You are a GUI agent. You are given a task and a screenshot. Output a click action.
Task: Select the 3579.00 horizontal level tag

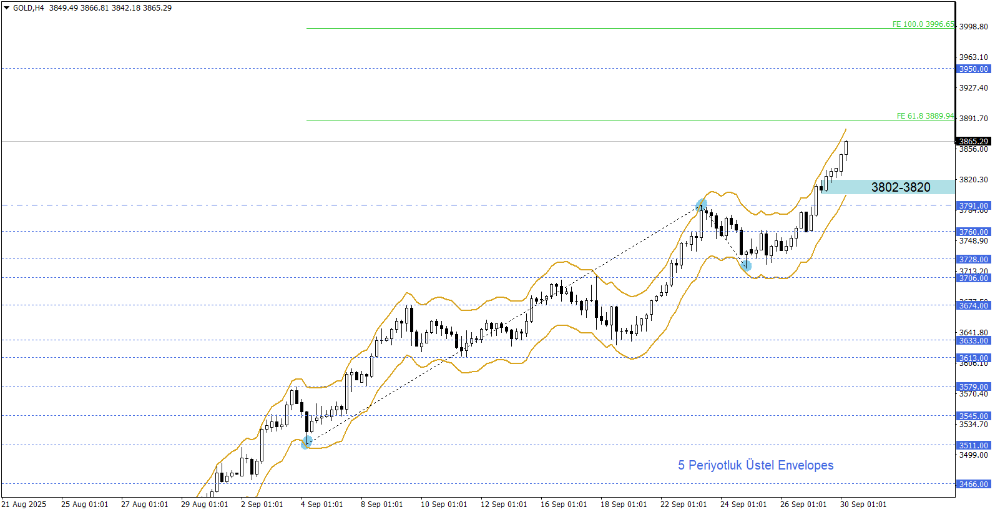pos(973,386)
